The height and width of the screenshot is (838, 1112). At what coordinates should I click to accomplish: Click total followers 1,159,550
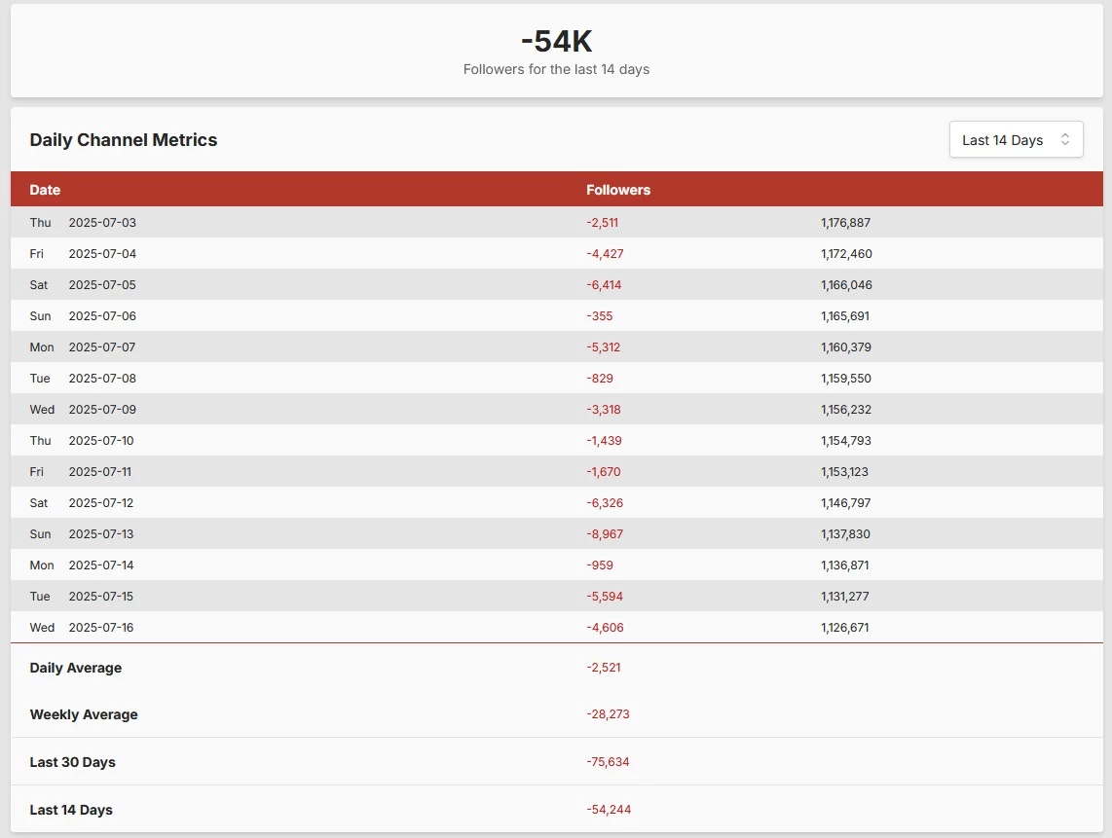pyautogui.click(x=846, y=379)
